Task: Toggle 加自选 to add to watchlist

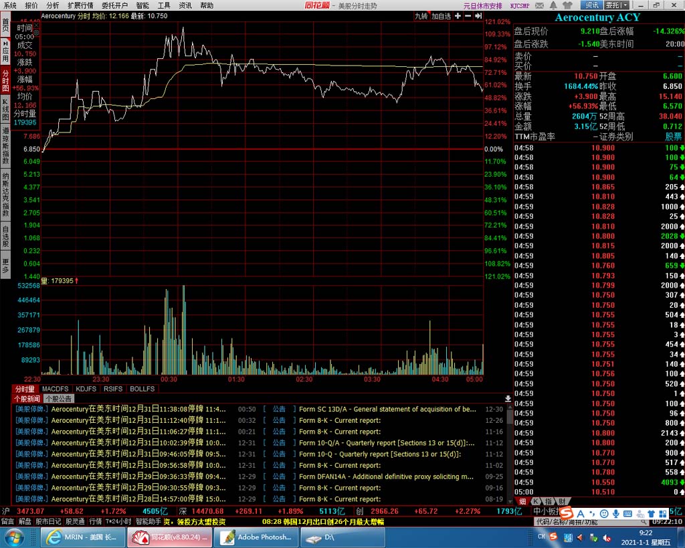Action: pyautogui.click(x=442, y=16)
